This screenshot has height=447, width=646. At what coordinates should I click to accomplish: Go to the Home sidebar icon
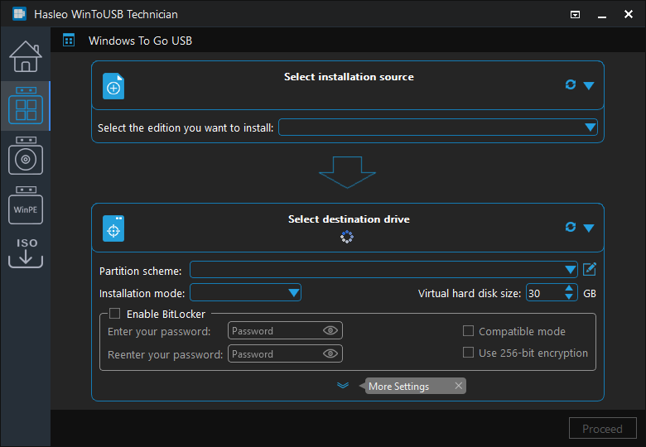point(25,56)
